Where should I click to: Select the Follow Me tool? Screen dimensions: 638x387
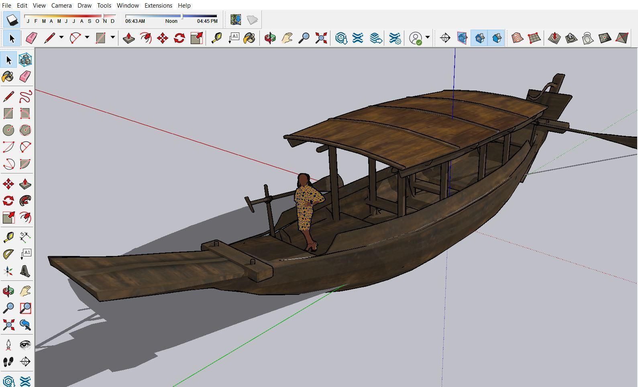(25, 201)
